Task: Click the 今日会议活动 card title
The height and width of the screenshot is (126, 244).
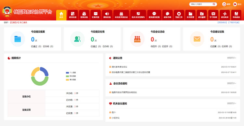Action: click(x=157, y=32)
